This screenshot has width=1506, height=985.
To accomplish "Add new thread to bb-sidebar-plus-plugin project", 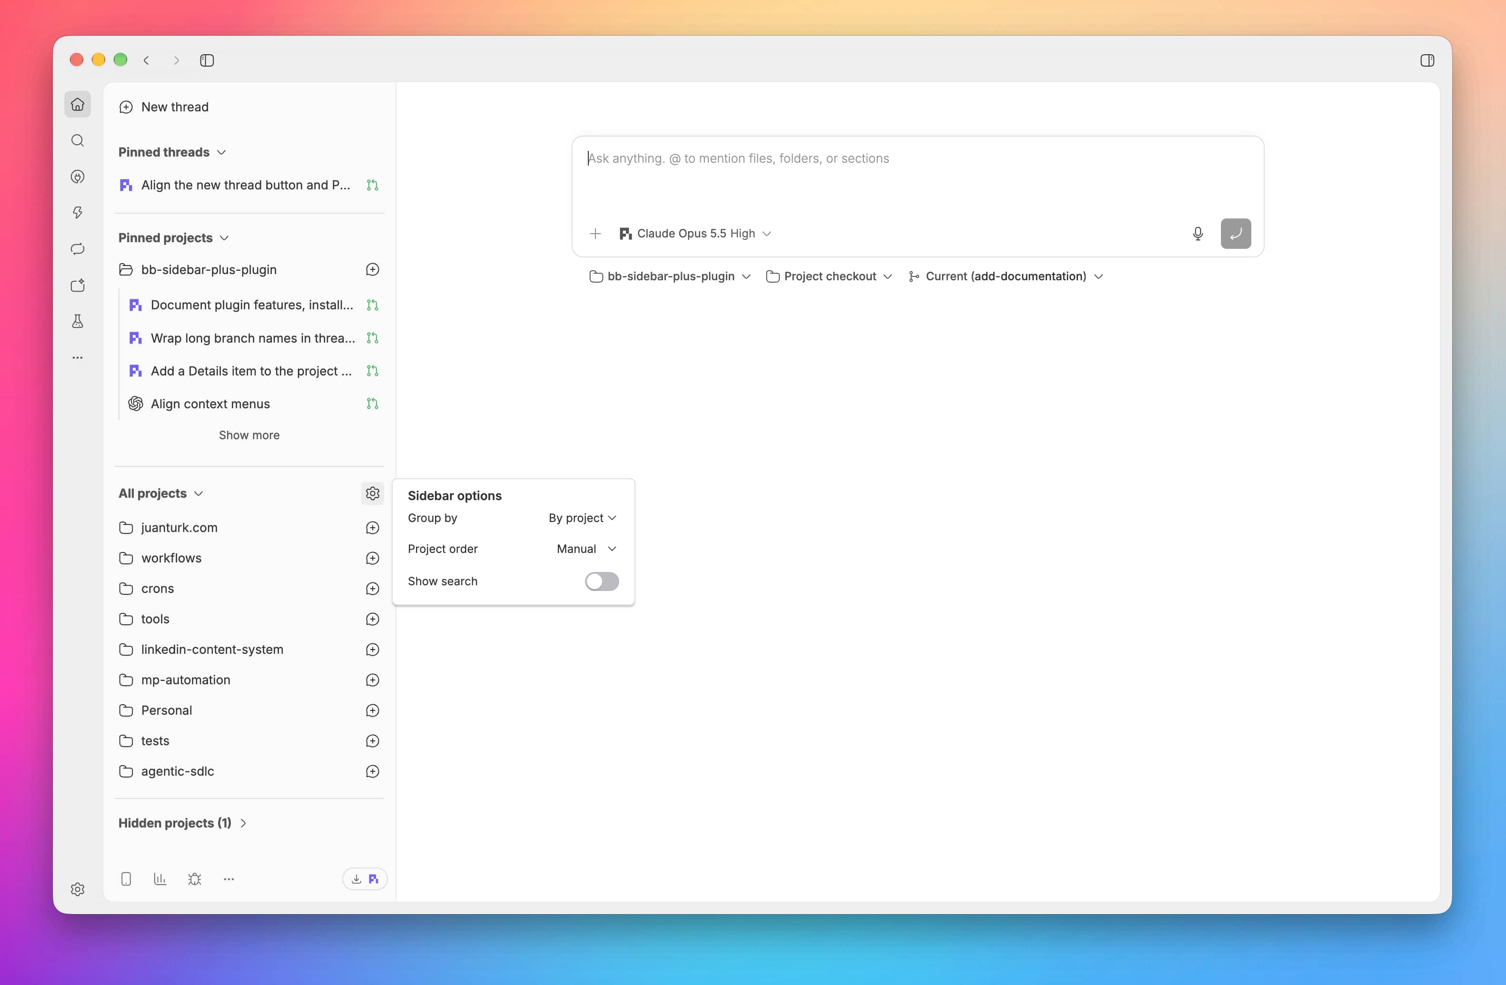I will [x=372, y=269].
